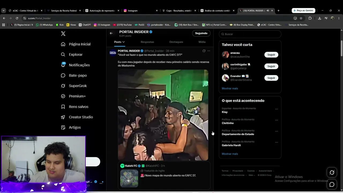343x193 pixels.
Task: Toggle the Seguindo follow button
Action: click(201, 33)
